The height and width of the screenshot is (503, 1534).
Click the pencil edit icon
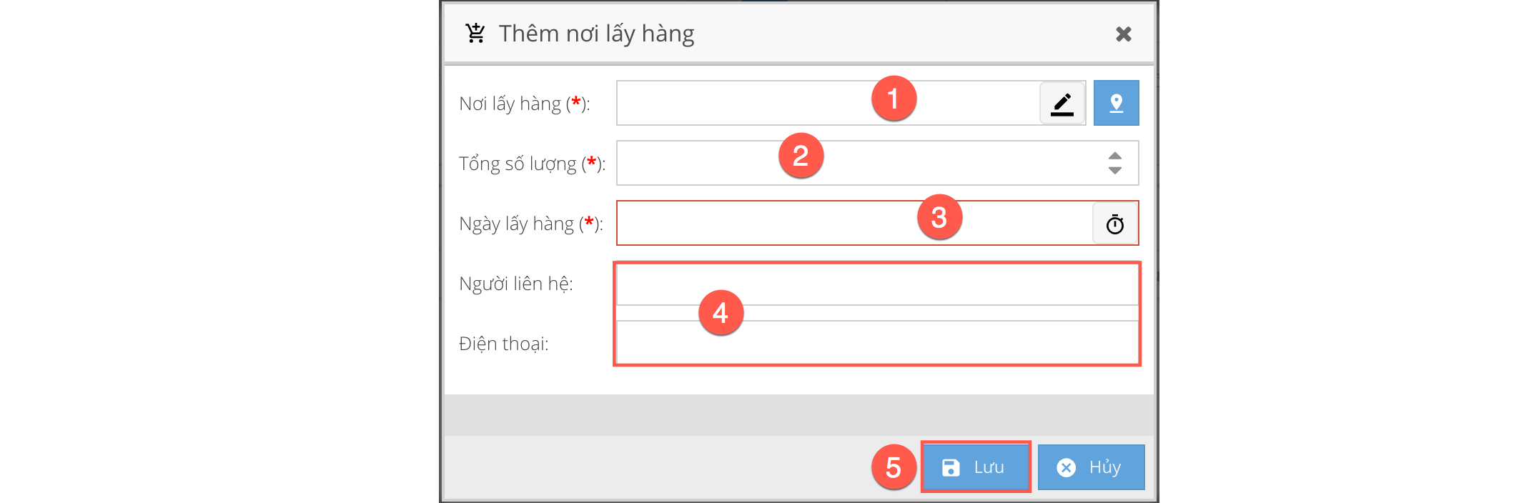1062,104
